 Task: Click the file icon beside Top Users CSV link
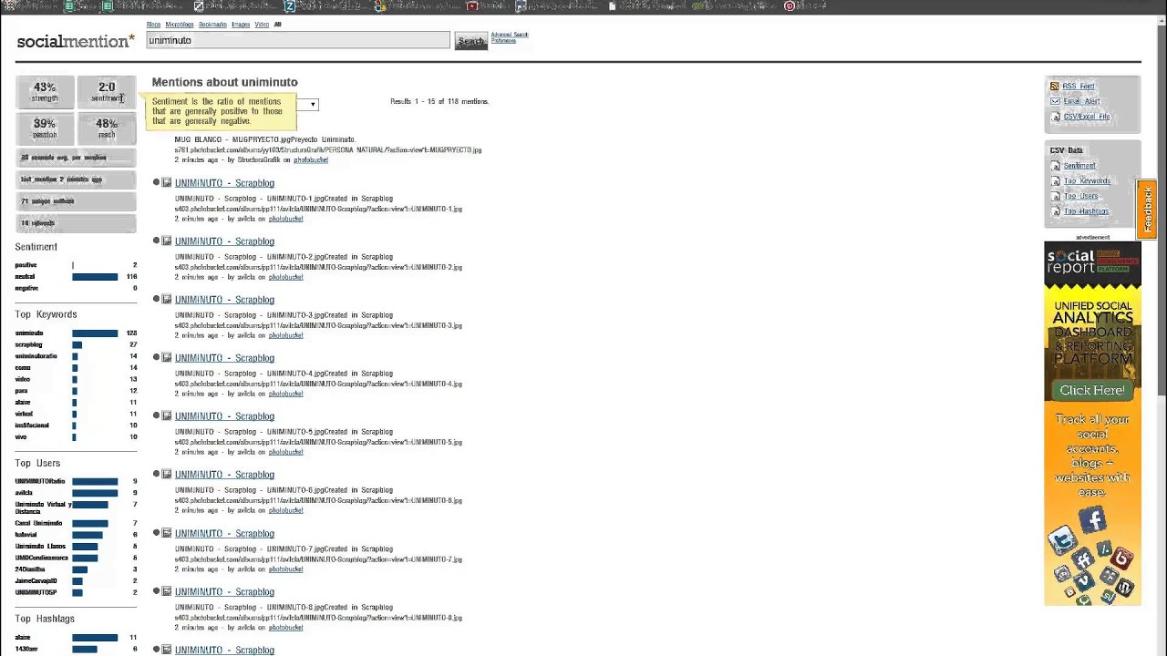(1056, 196)
